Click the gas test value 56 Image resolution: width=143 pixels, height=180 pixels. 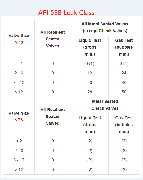(124, 92)
